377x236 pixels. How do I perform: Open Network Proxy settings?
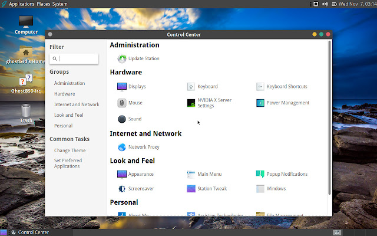(x=138, y=147)
